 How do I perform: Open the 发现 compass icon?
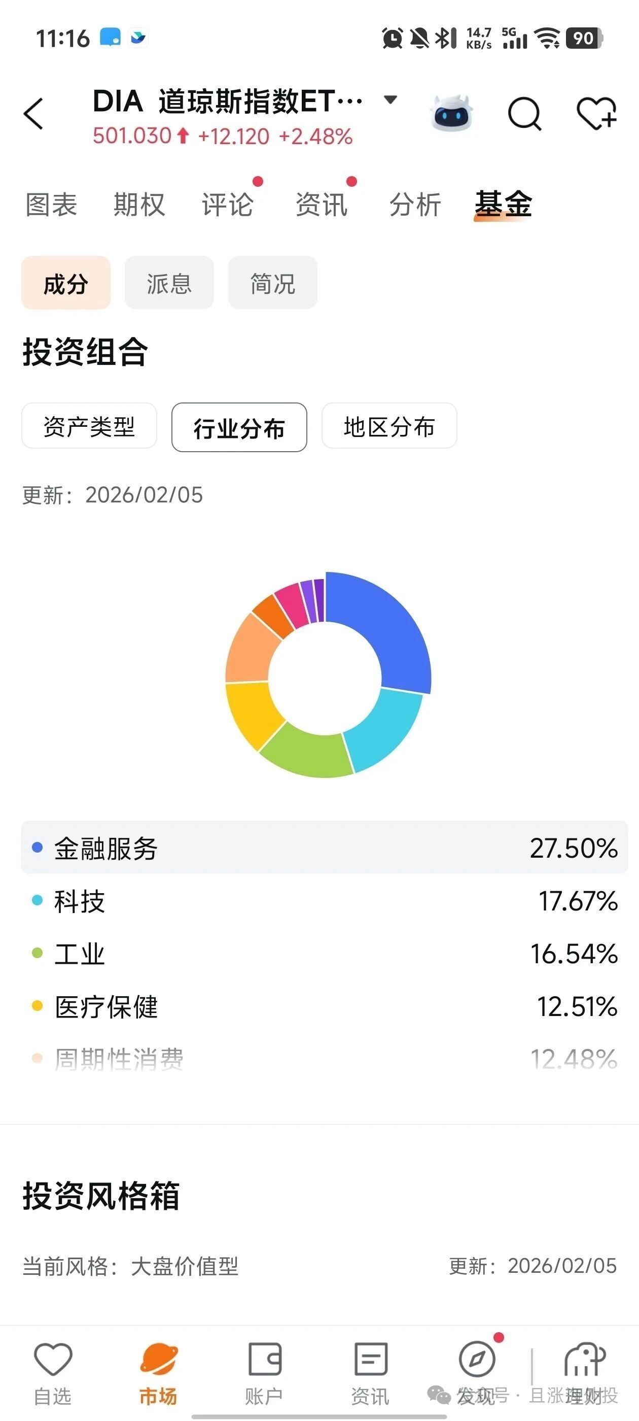(477, 1360)
